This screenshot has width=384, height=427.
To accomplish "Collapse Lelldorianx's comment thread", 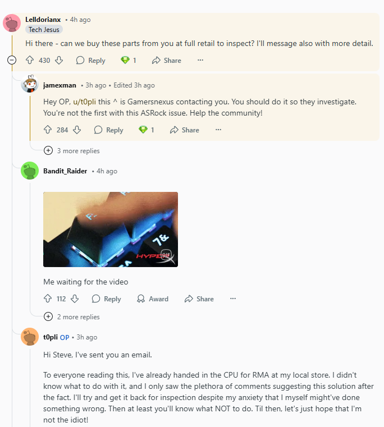I will [12, 60].
